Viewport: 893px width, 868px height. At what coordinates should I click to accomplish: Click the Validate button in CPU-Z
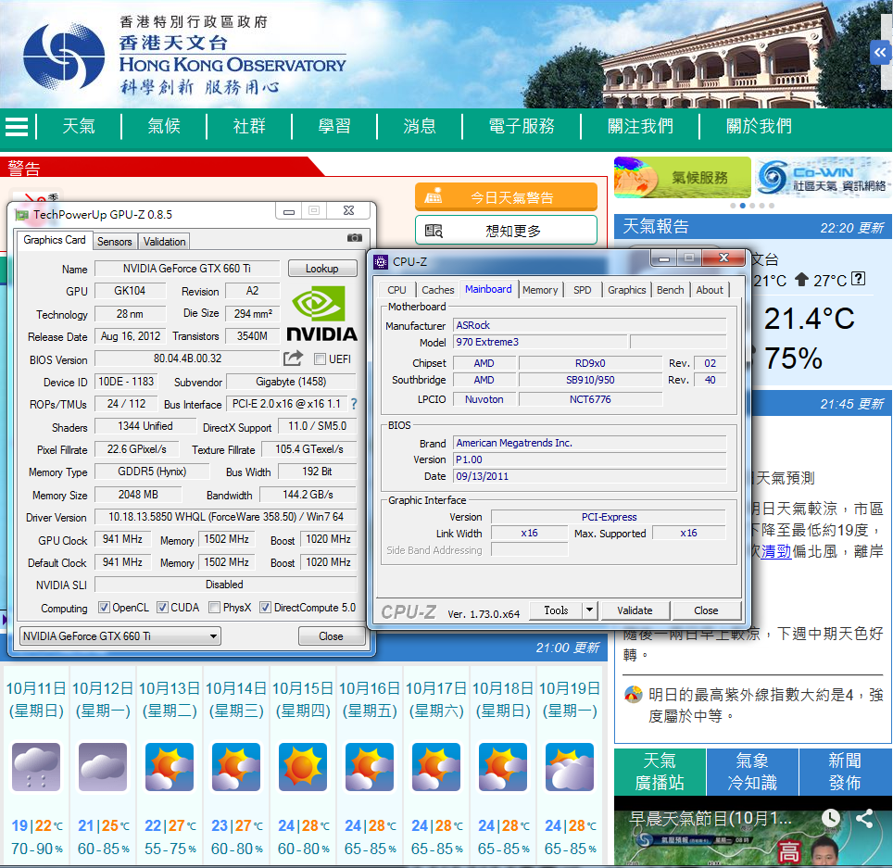635,610
